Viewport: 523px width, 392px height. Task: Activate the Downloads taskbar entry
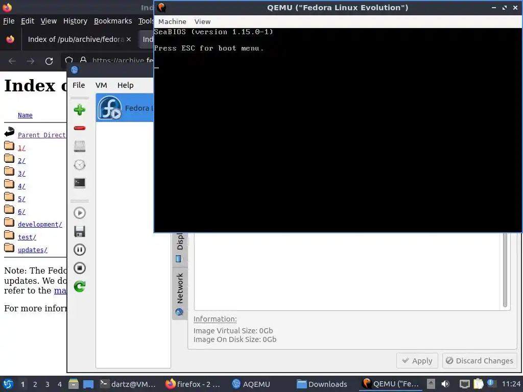tap(322, 384)
